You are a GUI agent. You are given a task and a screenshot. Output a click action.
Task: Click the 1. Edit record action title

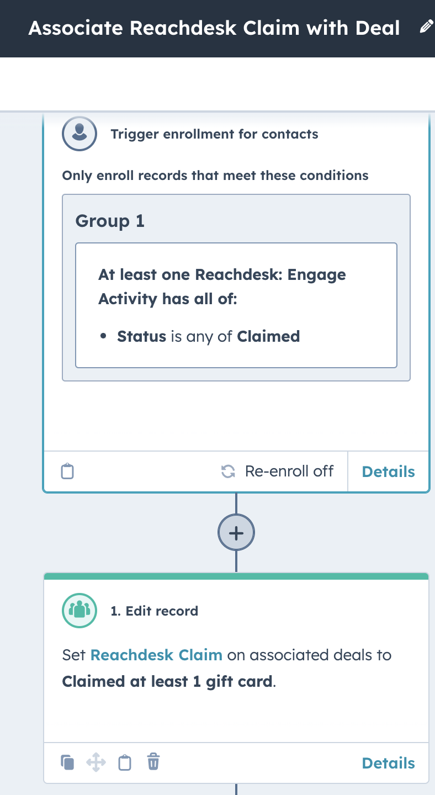pos(154,611)
